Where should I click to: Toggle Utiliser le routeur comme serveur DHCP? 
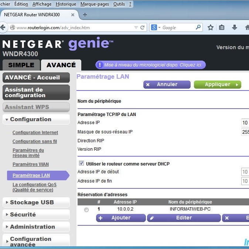pos(82,163)
